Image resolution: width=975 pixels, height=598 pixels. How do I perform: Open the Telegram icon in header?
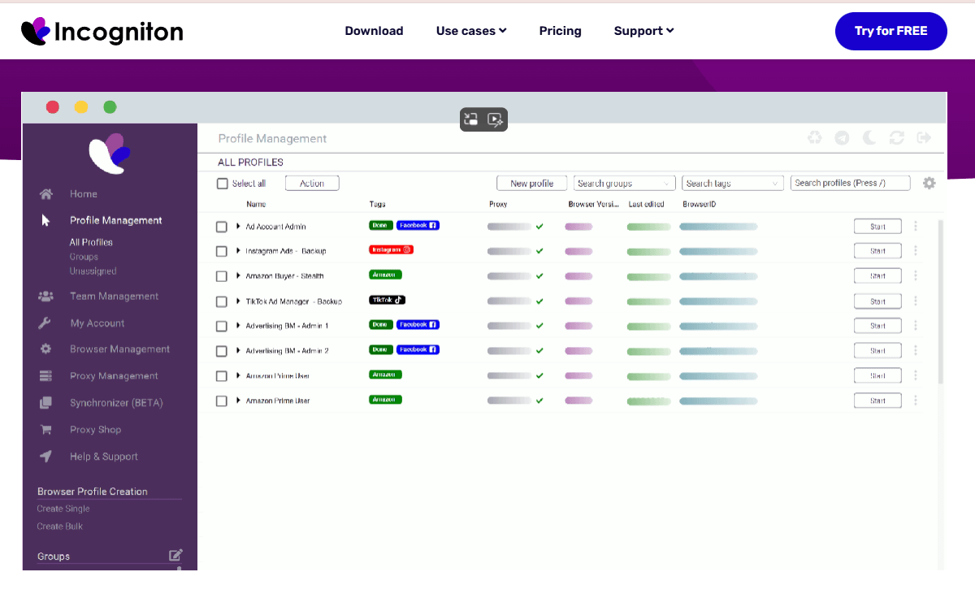pyautogui.click(x=842, y=138)
